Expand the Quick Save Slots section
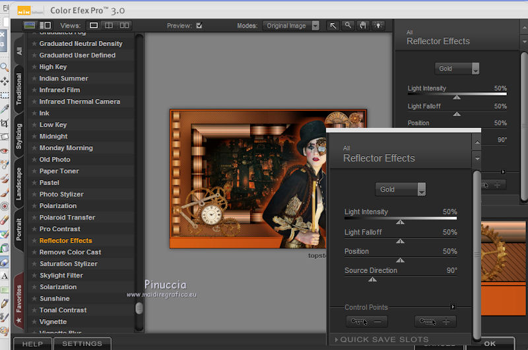528x350 pixels. [383, 339]
